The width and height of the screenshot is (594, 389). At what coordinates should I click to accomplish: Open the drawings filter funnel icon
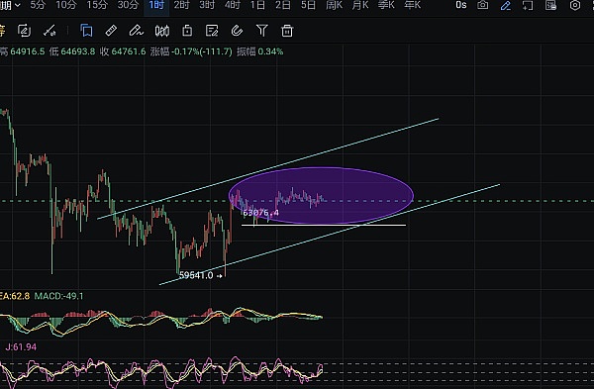point(261,31)
